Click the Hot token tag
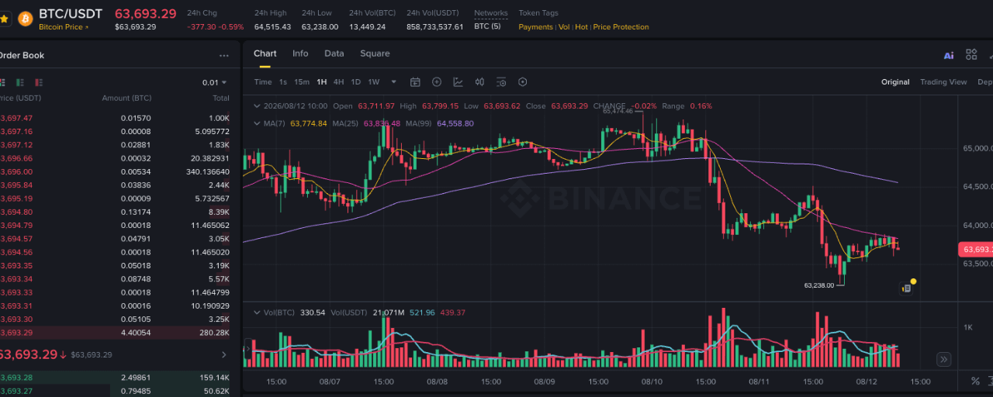The height and width of the screenshot is (397, 993). coord(581,27)
